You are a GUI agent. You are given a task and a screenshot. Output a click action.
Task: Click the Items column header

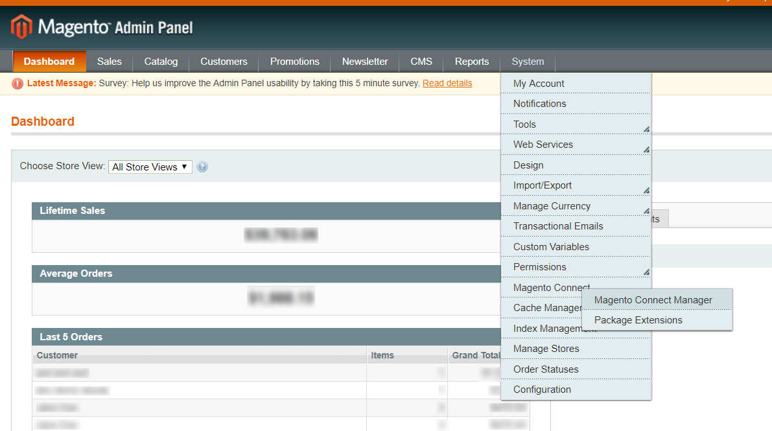pos(407,355)
